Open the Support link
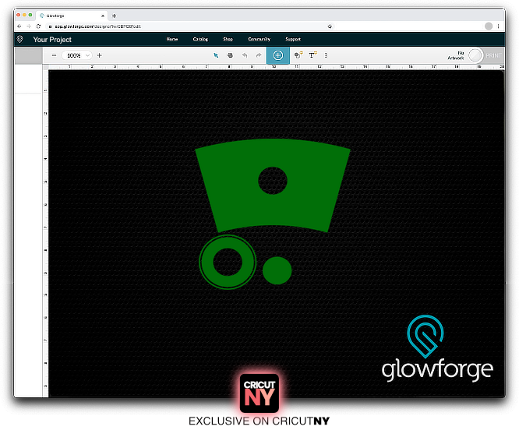This screenshot has width=519, height=430. tap(293, 39)
